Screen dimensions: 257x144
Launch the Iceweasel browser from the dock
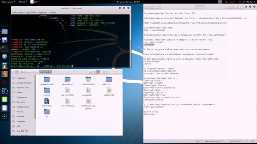point(4,40)
